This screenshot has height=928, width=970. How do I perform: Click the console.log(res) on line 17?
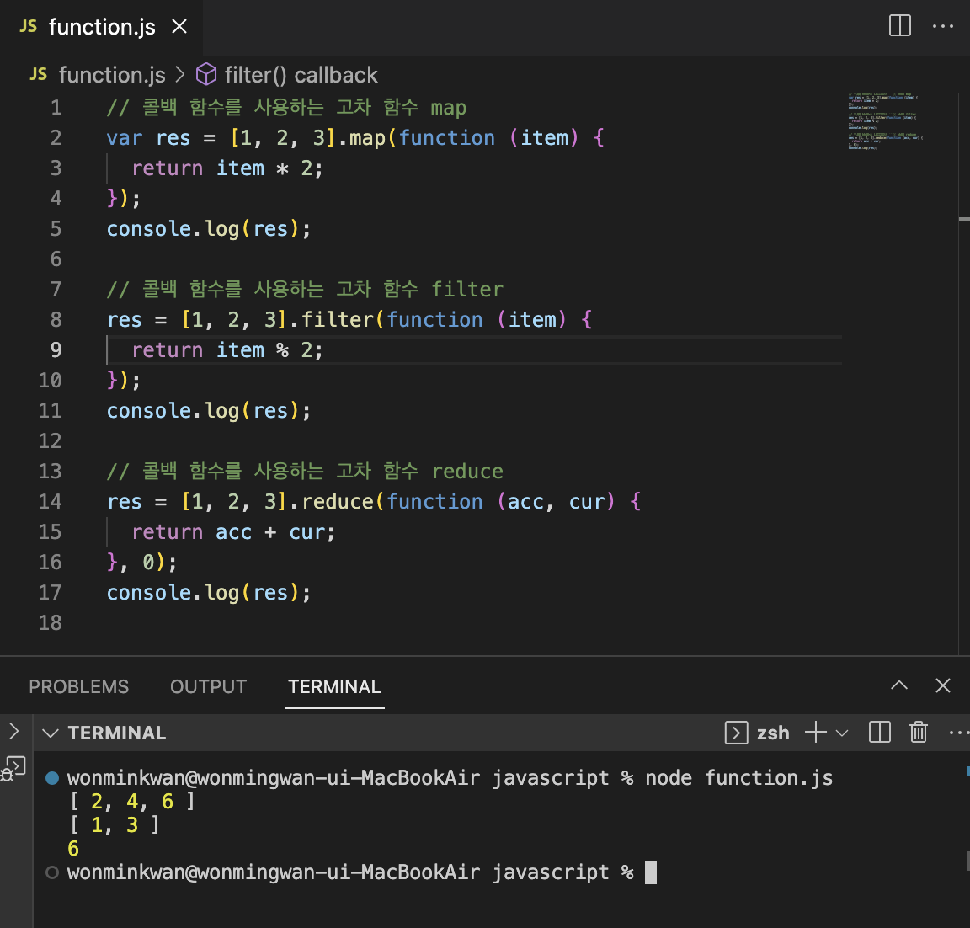209,593
